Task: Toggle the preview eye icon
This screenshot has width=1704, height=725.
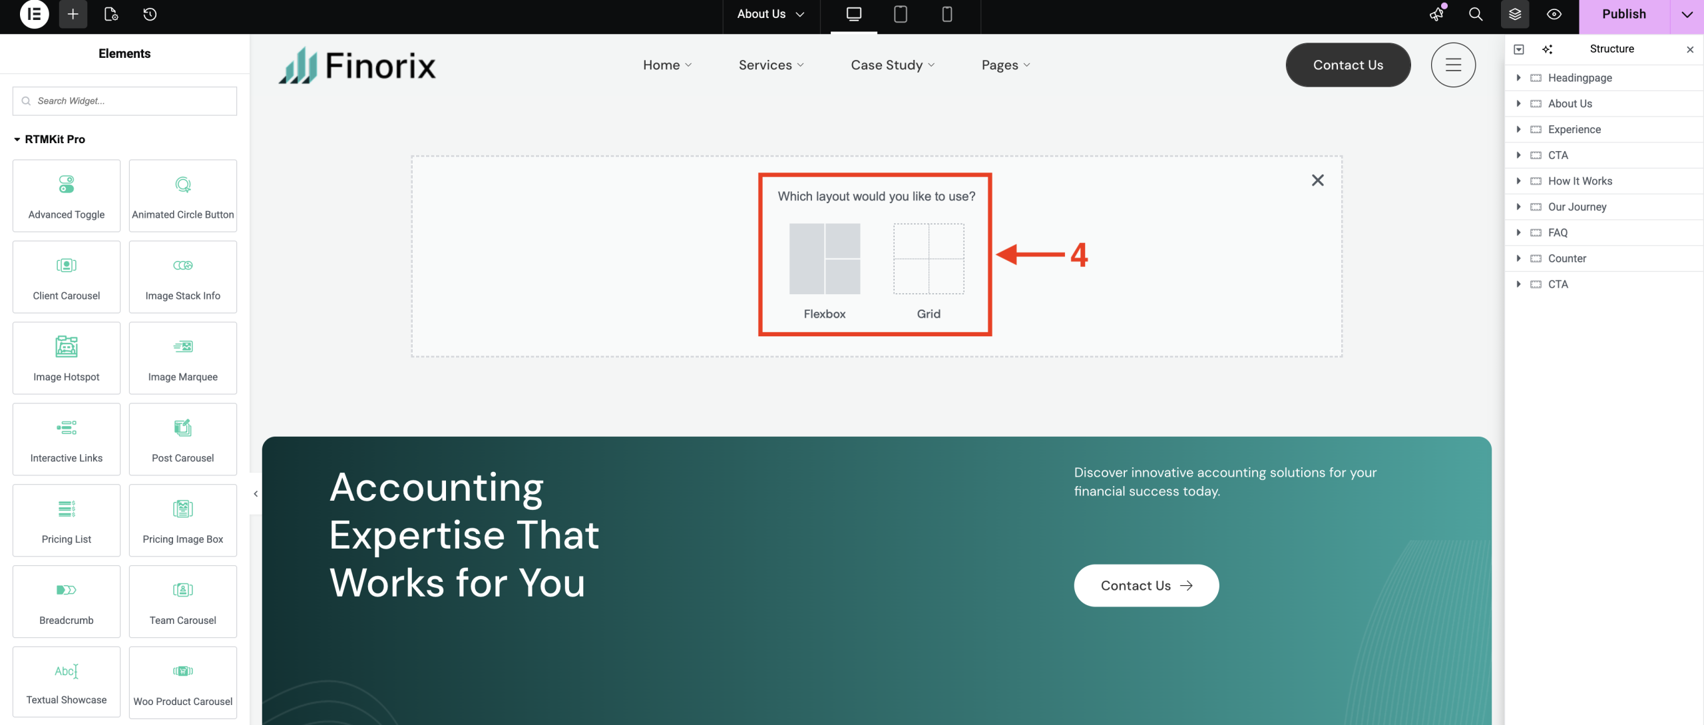Action: 1554,14
